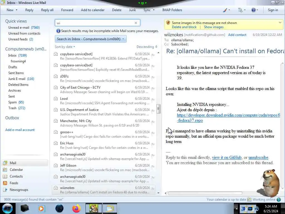The height and width of the screenshot is (214, 285).
Task: Click Show images link
Action: click(x=214, y=27)
